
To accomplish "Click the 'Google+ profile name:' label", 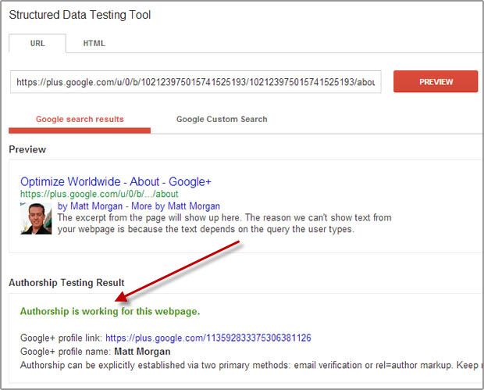I will 66,352.
